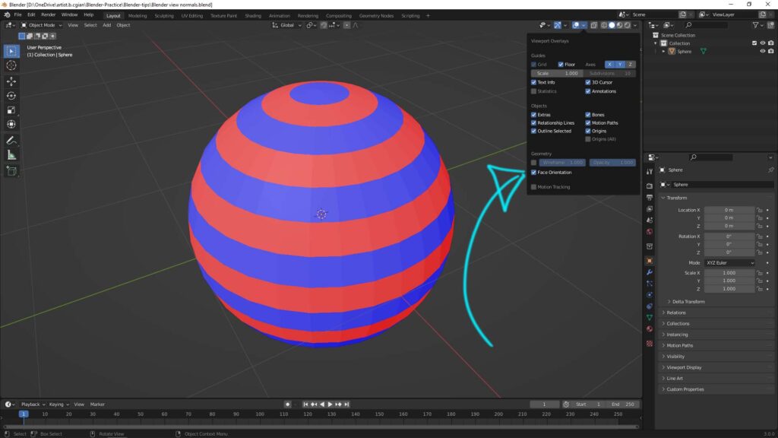
Task: Toggle the Relationship Lines checkbox
Action: click(x=534, y=122)
